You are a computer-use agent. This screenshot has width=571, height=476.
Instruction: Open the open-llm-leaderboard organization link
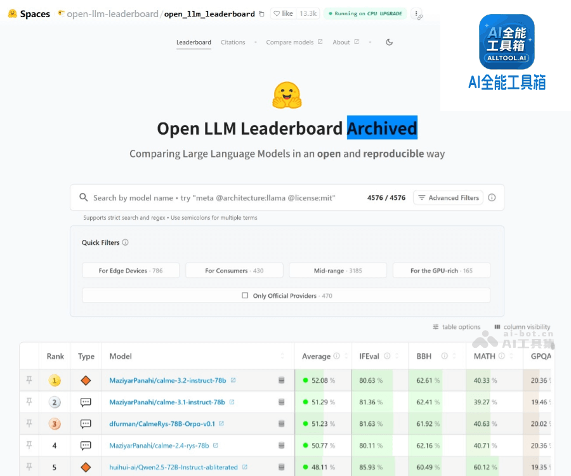click(x=112, y=14)
